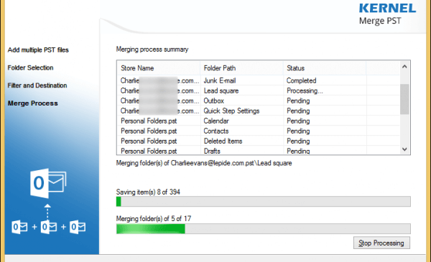Select the Quick Step Settings row
Screen dimensions: 431x262
(259, 111)
